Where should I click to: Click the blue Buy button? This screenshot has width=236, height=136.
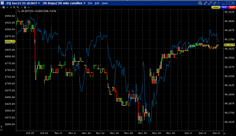coord(224,7)
